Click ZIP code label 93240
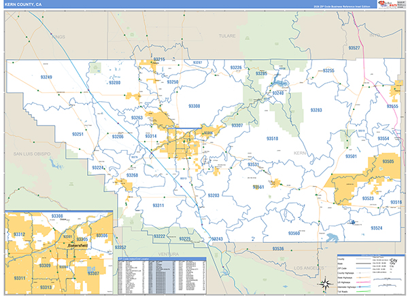408x296 pixels. 278,93
